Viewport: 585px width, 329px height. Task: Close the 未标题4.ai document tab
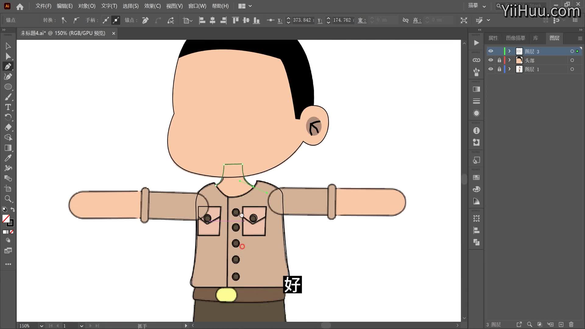114,33
